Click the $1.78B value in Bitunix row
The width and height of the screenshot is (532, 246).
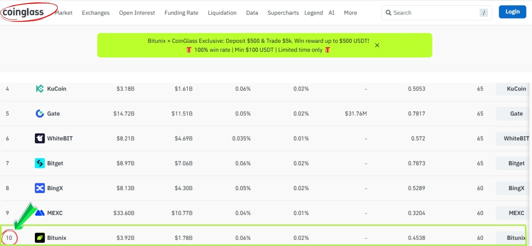(184, 238)
